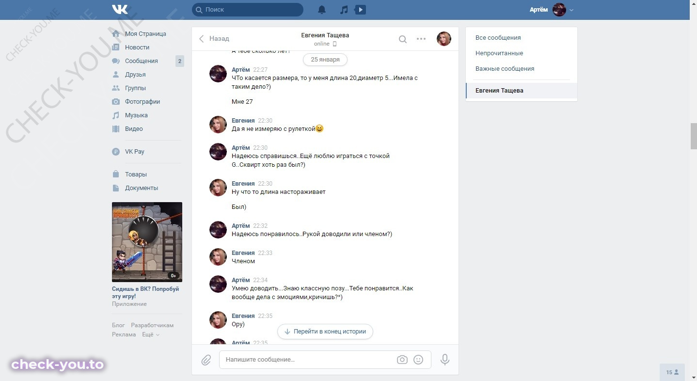The image size is (697, 381).
Task: Open the VK logo home link
Action: click(x=120, y=9)
